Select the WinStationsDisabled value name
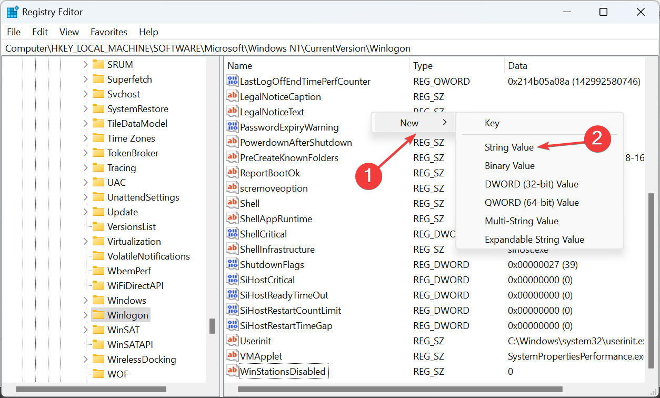 tap(283, 371)
